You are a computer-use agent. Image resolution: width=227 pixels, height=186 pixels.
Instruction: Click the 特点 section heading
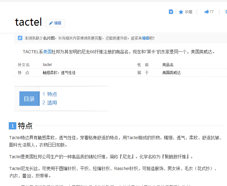25,126
